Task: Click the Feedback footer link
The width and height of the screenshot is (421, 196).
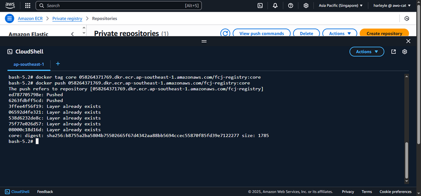Action: click(x=45, y=192)
